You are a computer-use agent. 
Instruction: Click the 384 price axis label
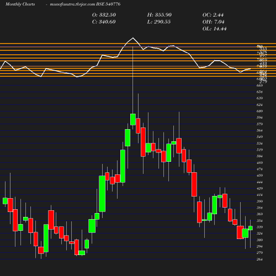pyautogui.click(x=259, y=208)
